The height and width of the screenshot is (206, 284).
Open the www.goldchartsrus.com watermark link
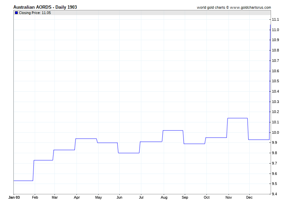pyautogui.click(x=250, y=7)
